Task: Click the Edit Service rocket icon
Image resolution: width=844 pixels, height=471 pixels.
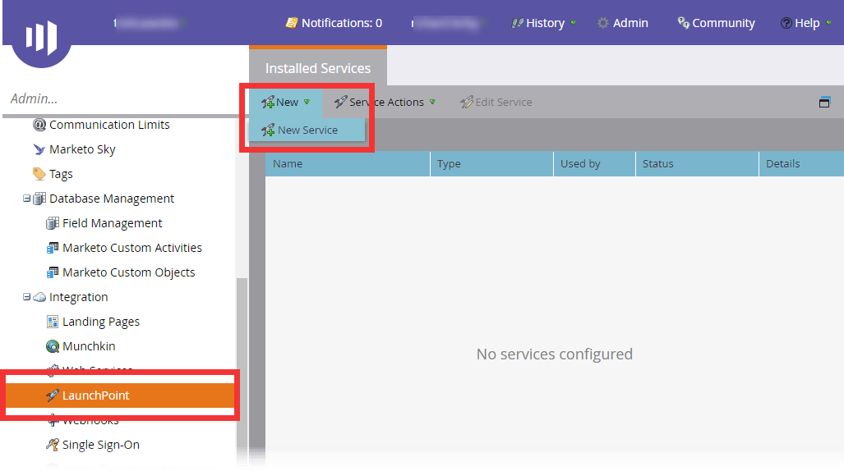Action: point(466,102)
